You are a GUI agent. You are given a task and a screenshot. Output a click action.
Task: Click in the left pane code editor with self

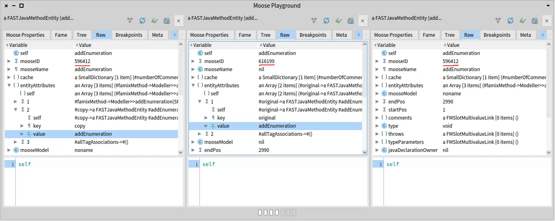coord(100,182)
